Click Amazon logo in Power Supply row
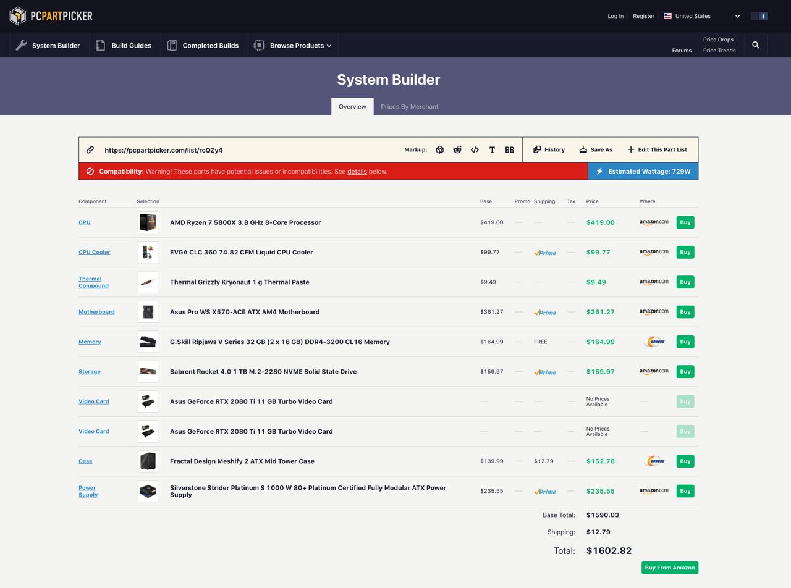Viewport: 791px width, 588px height. coord(654,490)
